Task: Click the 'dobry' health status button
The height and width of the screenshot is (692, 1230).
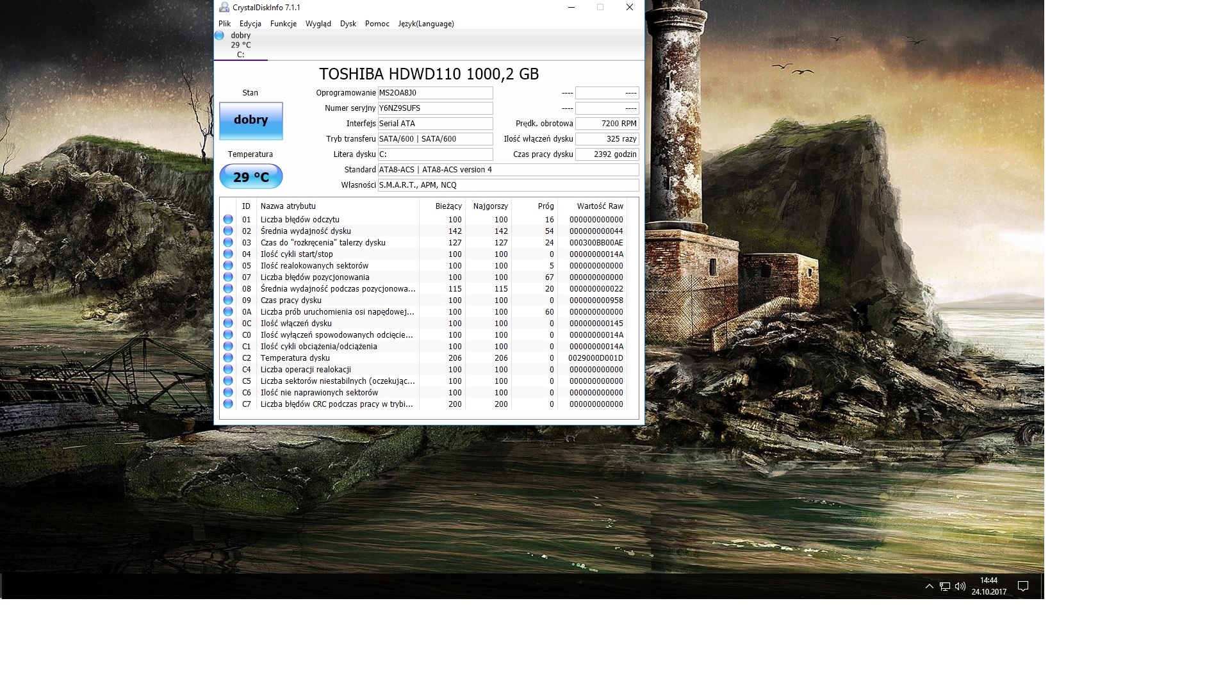Action: click(x=251, y=120)
